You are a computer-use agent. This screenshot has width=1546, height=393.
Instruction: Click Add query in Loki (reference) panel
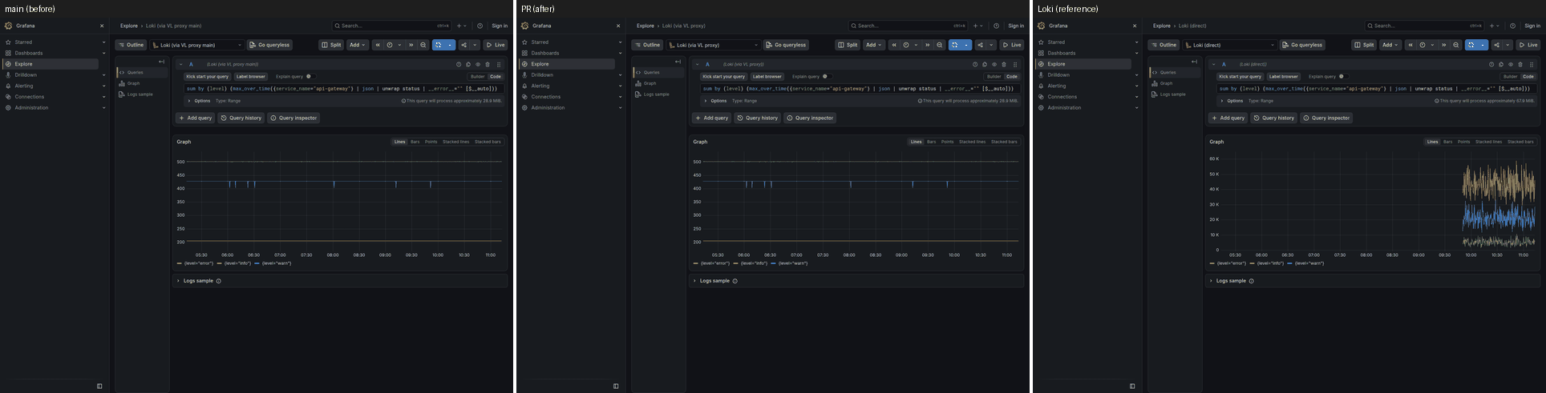[1228, 118]
